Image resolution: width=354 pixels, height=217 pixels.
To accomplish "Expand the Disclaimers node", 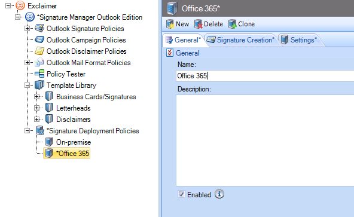I will [37, 119].
